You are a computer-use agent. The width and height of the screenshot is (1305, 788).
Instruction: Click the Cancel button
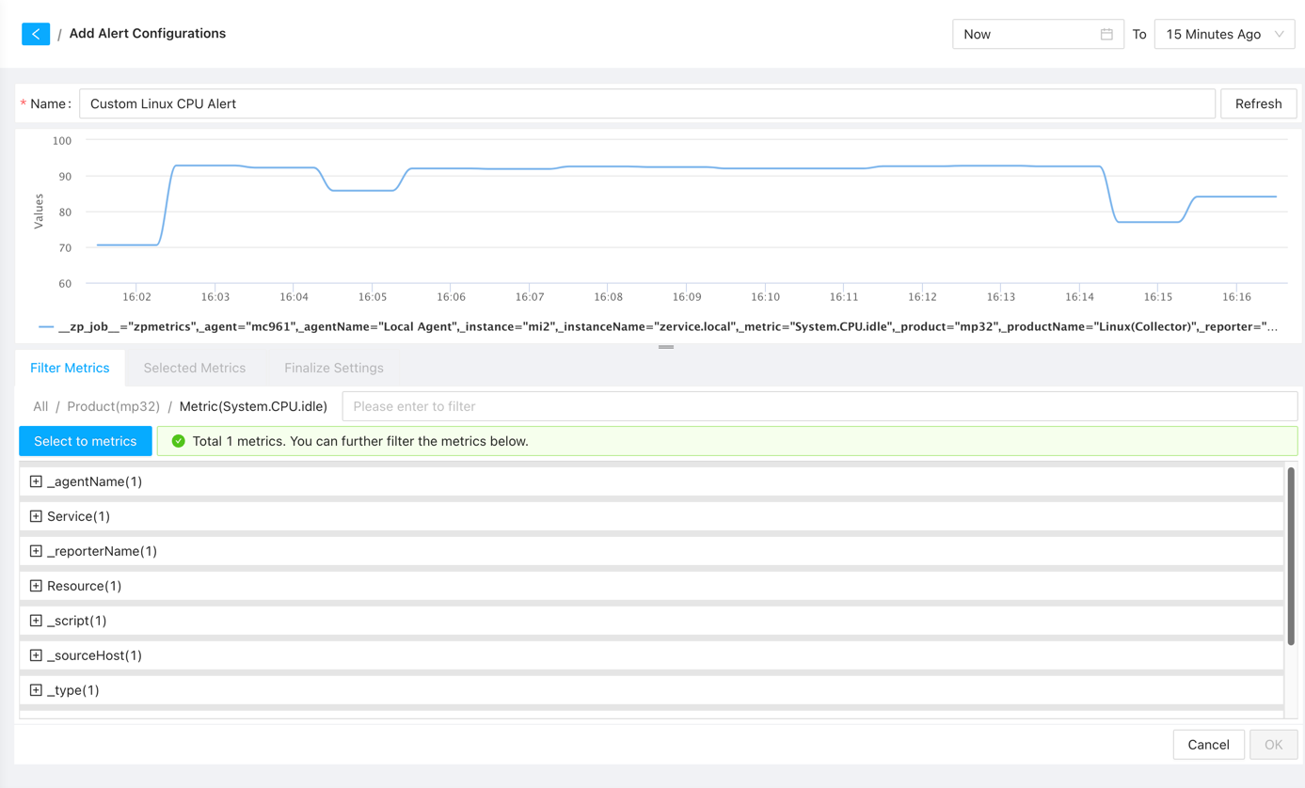(x=1208, y=745)
